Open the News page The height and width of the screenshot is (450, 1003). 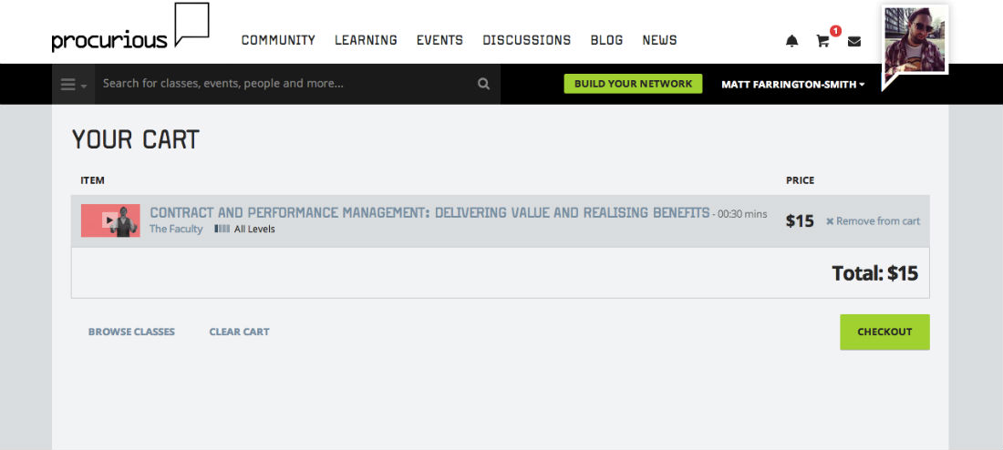click(x=659, y=40)
